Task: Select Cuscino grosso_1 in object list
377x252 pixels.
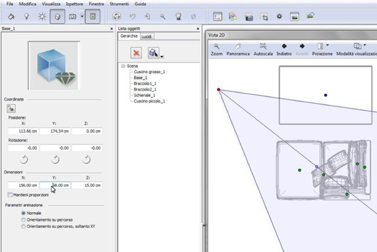Action: click(x=150, y=72)
